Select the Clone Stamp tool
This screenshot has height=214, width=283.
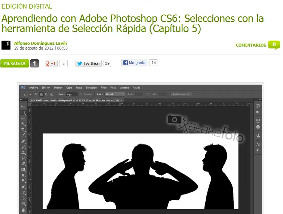[23, 152]
